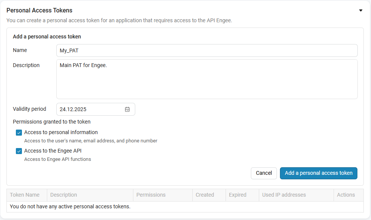Click the Access to personal information label

point(61,133)
